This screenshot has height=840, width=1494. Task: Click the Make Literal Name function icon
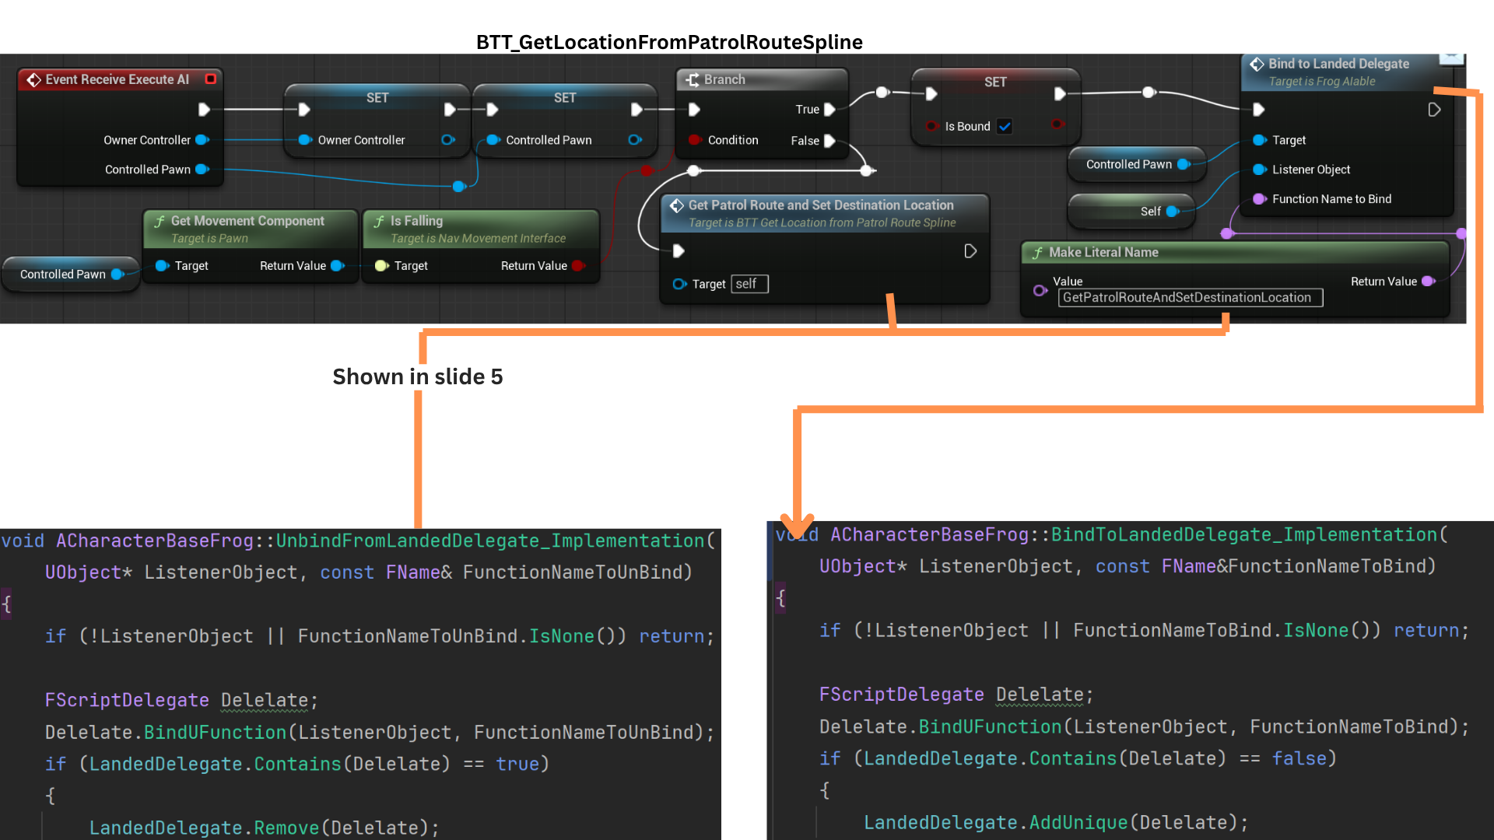click(1037, 253)
